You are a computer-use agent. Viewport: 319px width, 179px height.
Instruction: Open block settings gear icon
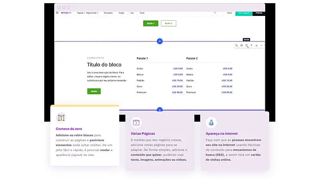tap(242, 45)
